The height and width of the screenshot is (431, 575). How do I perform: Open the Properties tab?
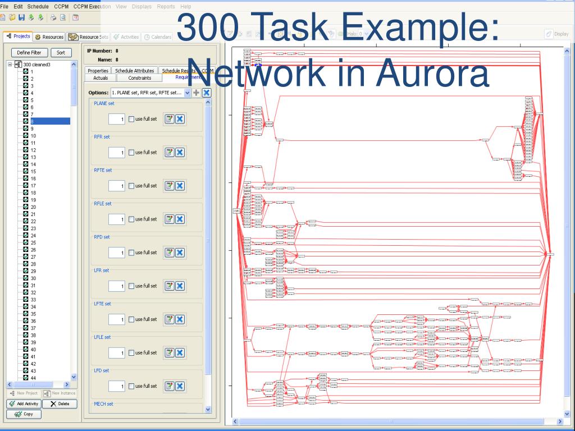coord(98,71)
